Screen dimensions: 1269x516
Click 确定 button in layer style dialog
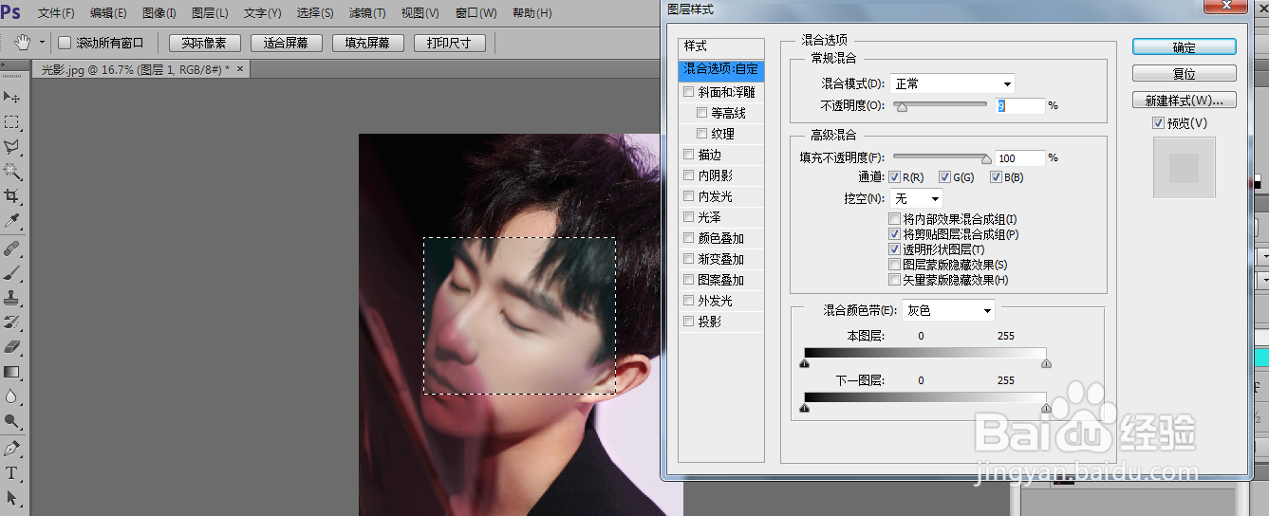(1184, 46)
